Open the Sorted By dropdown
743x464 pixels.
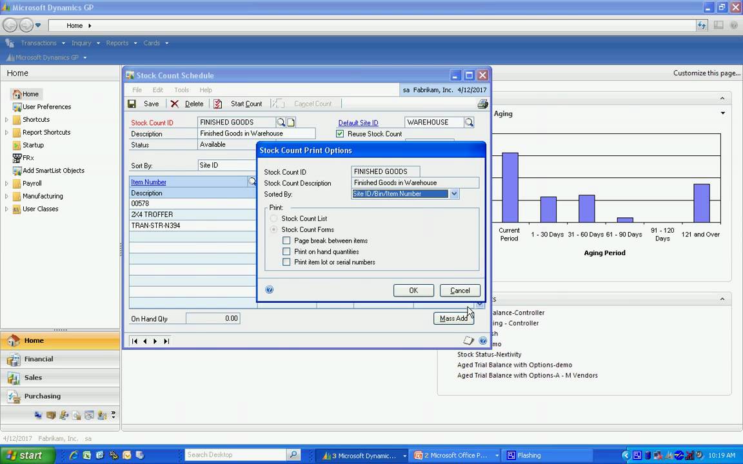(454, 193)
